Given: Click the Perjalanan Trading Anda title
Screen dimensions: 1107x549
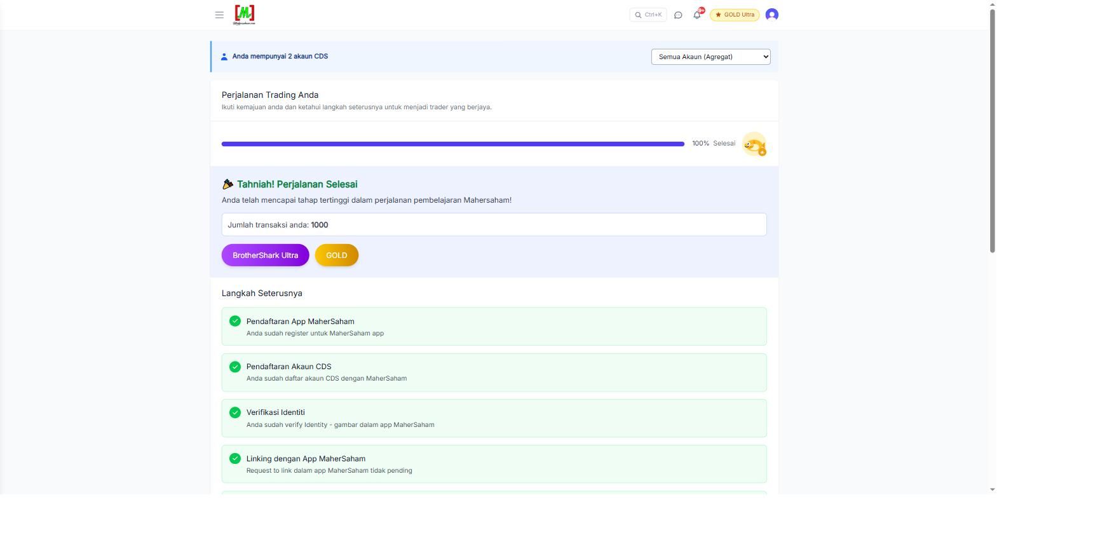Looking at the screenshot, I should (270, 95).
